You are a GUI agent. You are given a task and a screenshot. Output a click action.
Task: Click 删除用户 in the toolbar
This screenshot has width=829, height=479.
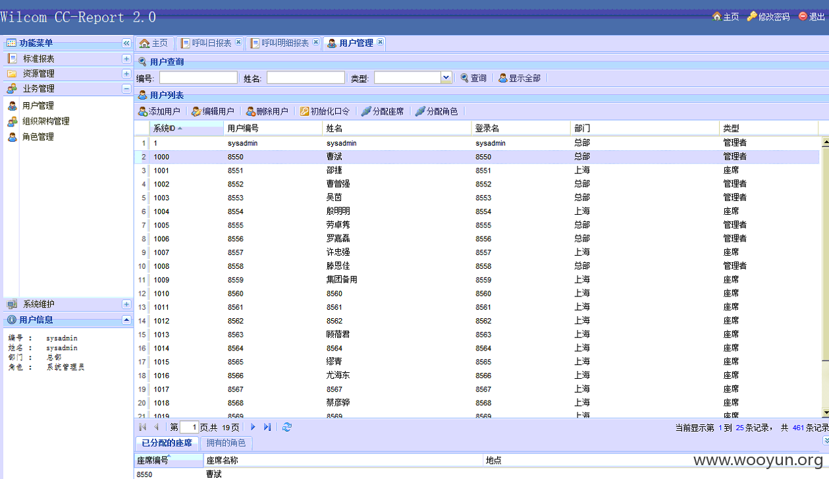(267, 111)
